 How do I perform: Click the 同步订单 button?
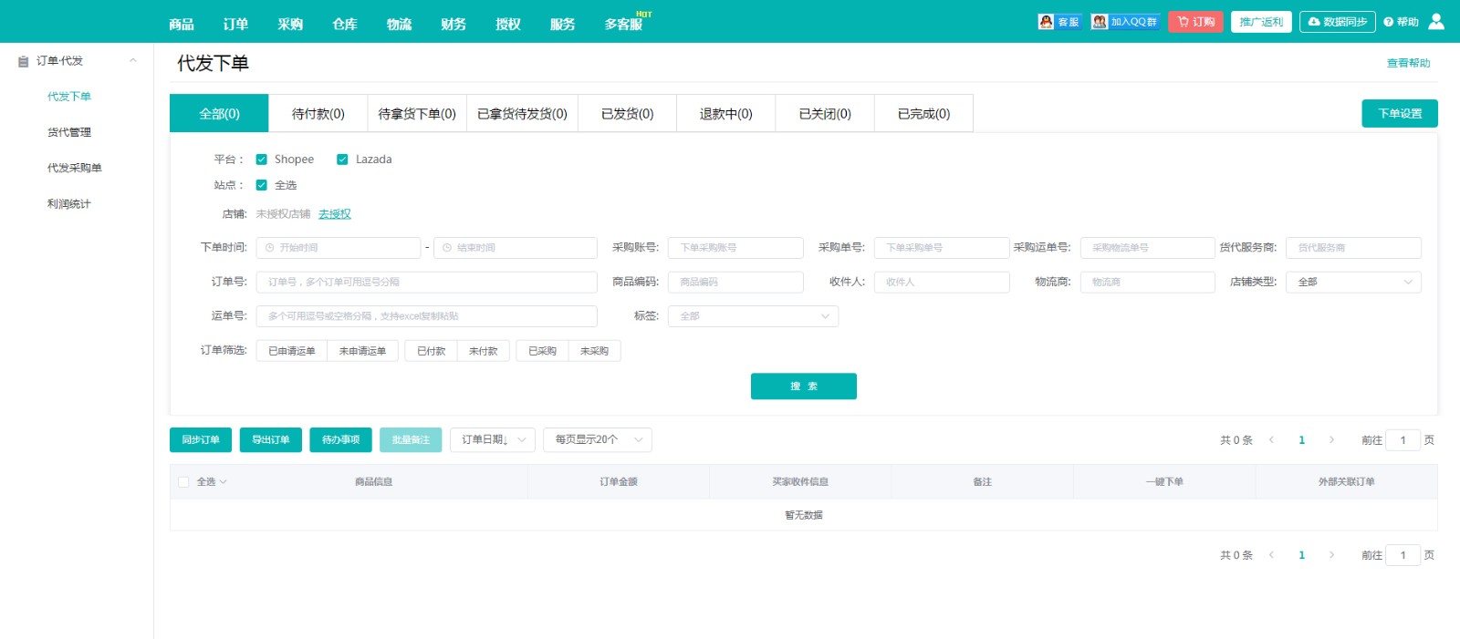201,440
